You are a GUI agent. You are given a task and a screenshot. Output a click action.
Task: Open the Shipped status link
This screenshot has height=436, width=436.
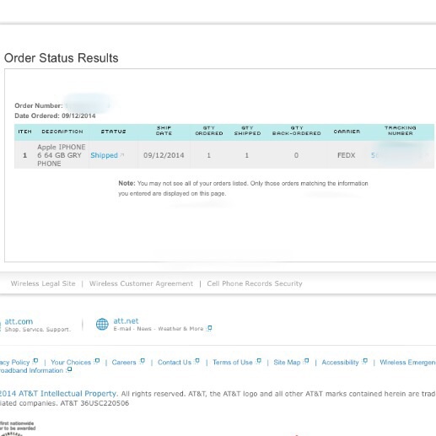coord(104,155)
